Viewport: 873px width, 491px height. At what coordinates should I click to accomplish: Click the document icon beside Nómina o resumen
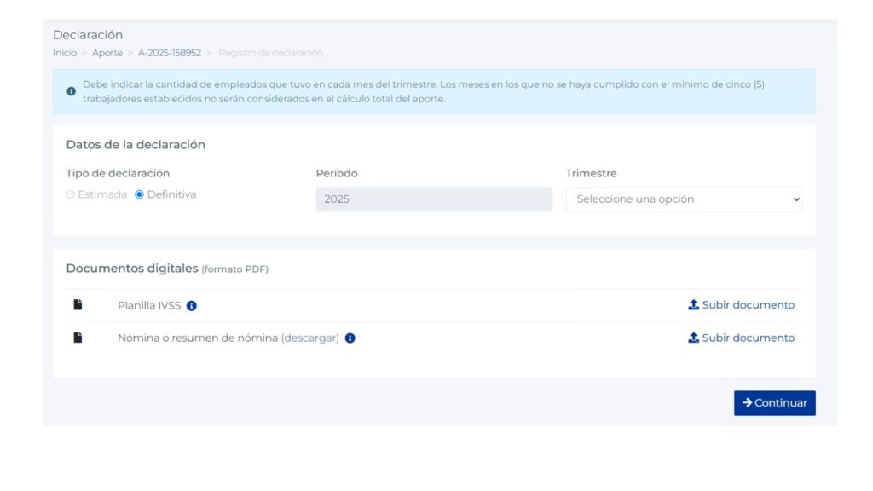click(x=79, y=337)
